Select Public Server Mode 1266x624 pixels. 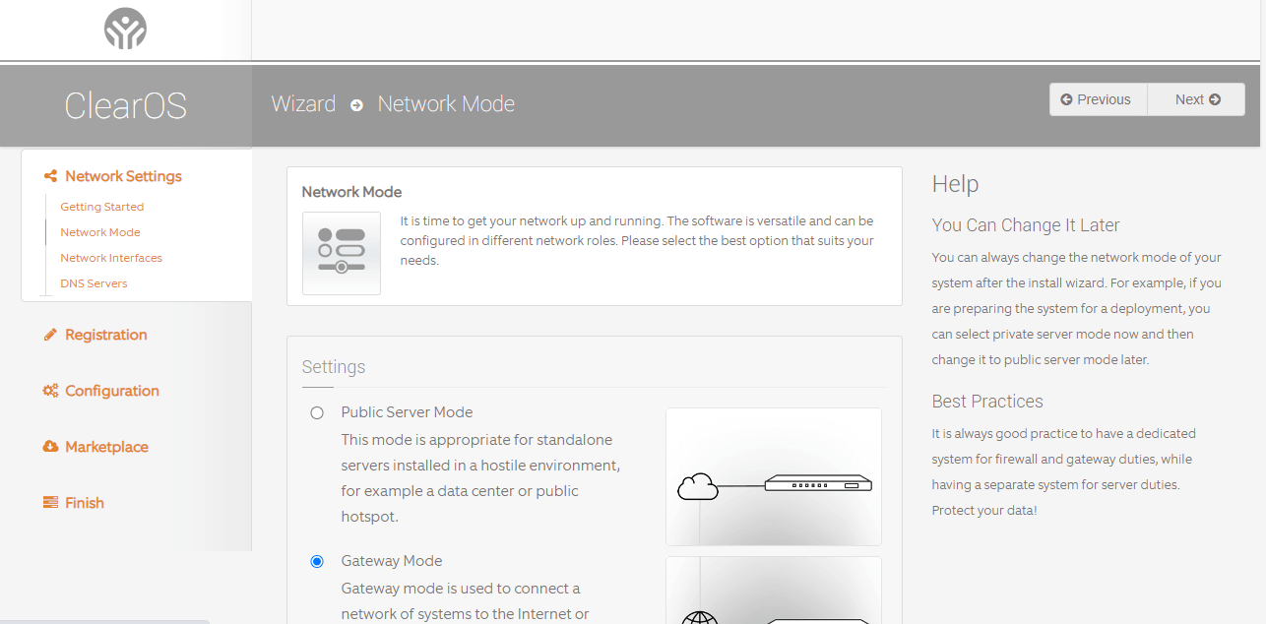(x=317, y=412)
